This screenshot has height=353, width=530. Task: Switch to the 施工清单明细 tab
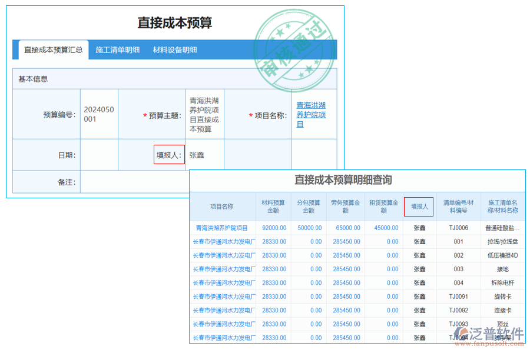[118, 50]
